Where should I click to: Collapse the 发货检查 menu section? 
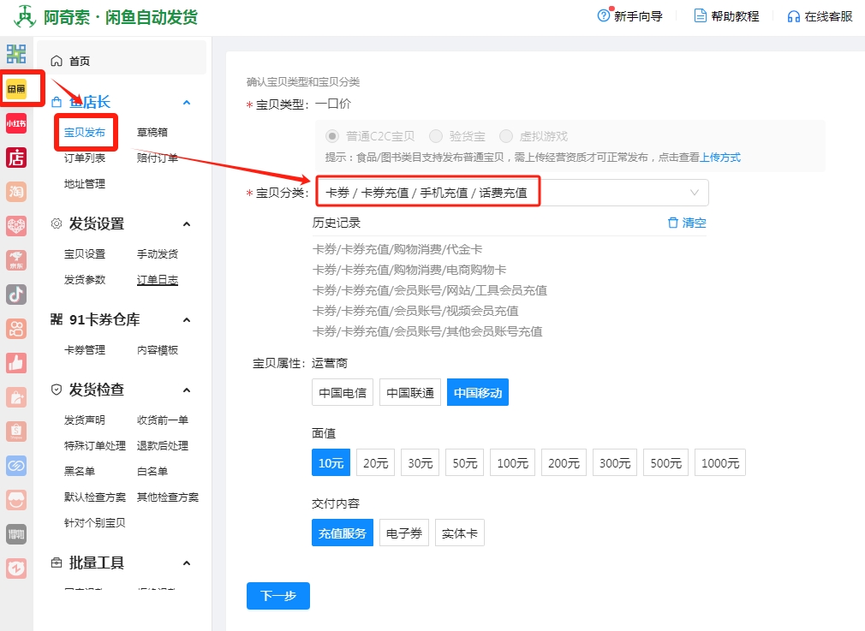[x=187, y=390]
